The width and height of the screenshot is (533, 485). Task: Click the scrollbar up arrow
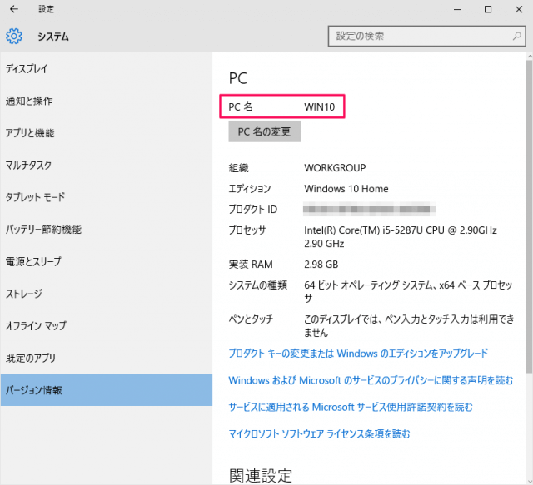point(530,57)
